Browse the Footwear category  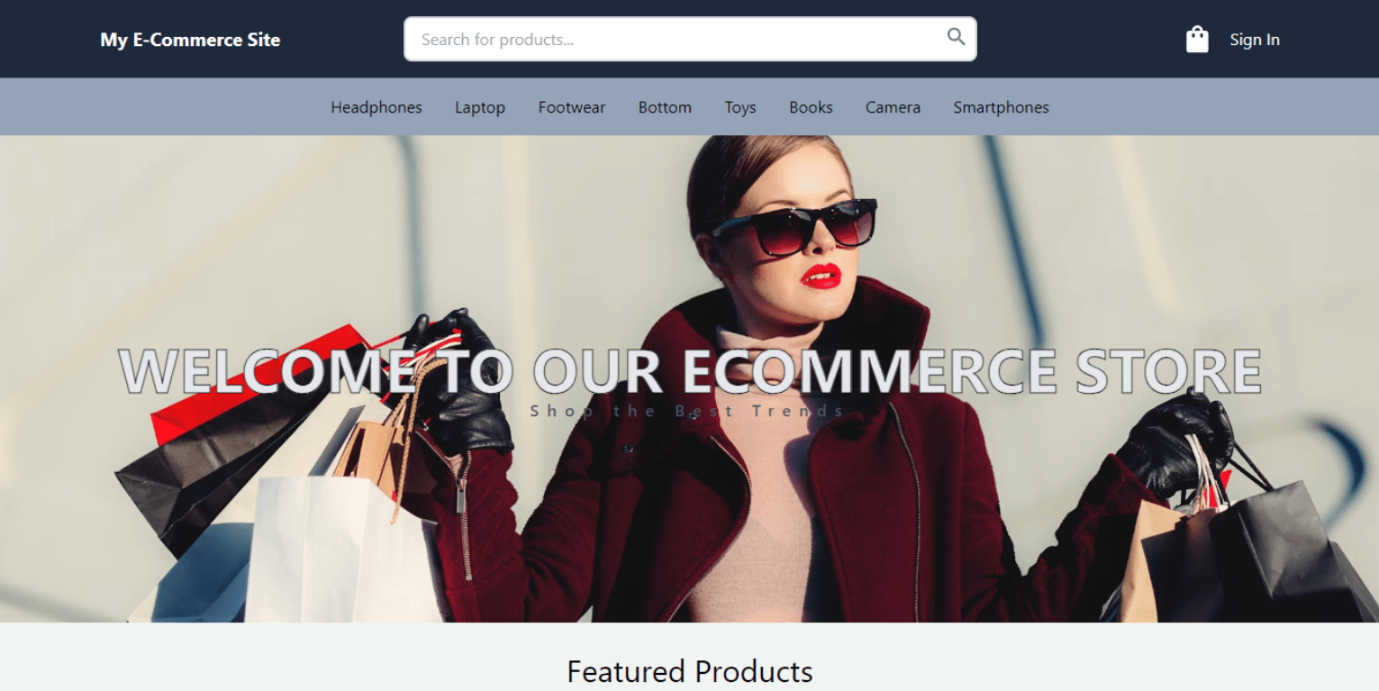coord(572,107)
